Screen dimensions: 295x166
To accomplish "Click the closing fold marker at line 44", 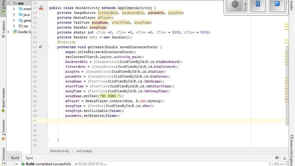I will pos(47,140).
